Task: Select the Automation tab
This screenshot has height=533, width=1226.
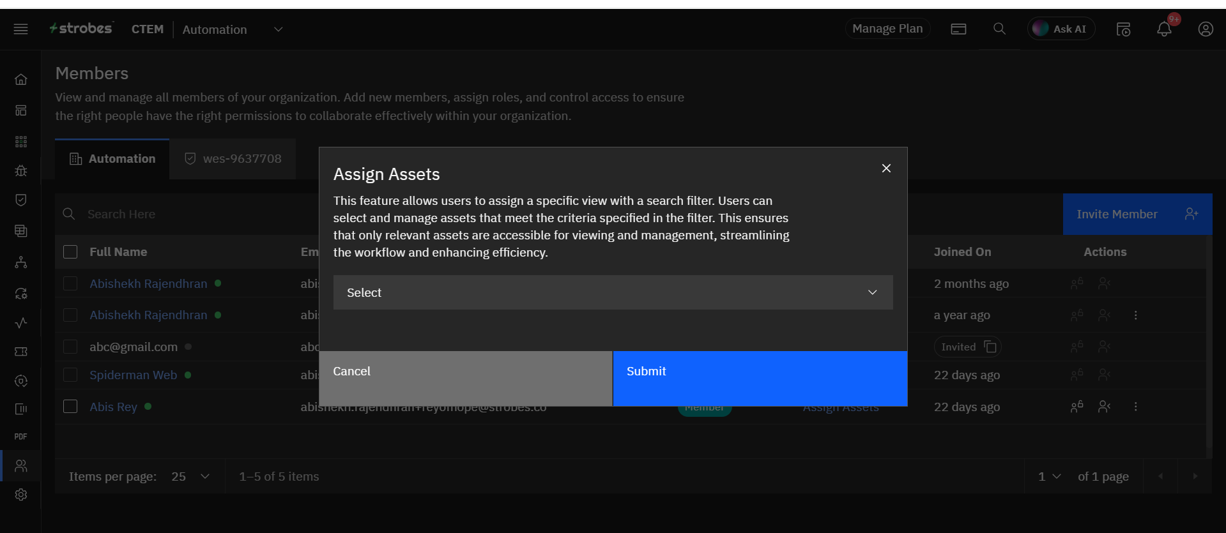Action: coord(112,159)
